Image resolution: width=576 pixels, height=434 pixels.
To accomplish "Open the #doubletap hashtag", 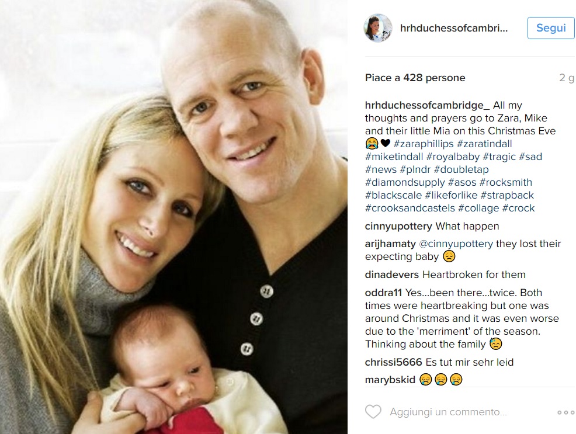I will (x=461, y=169).
